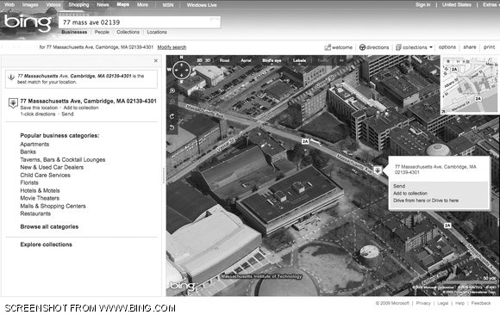Click Save this location
500x315 pixels.
point(39,108)
